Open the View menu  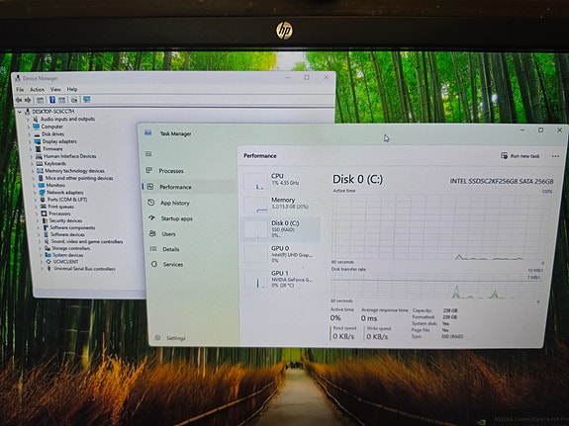tap(55, 89)
